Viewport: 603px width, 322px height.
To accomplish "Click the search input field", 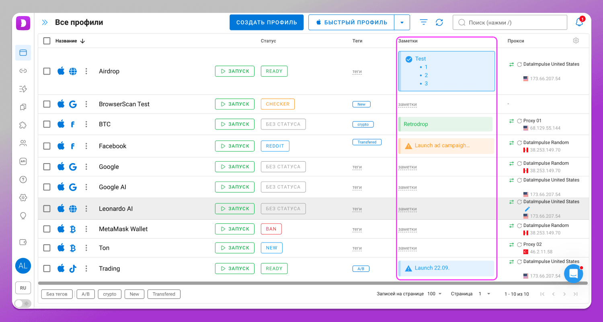I will pyautogui.click(x=510, y=22).
